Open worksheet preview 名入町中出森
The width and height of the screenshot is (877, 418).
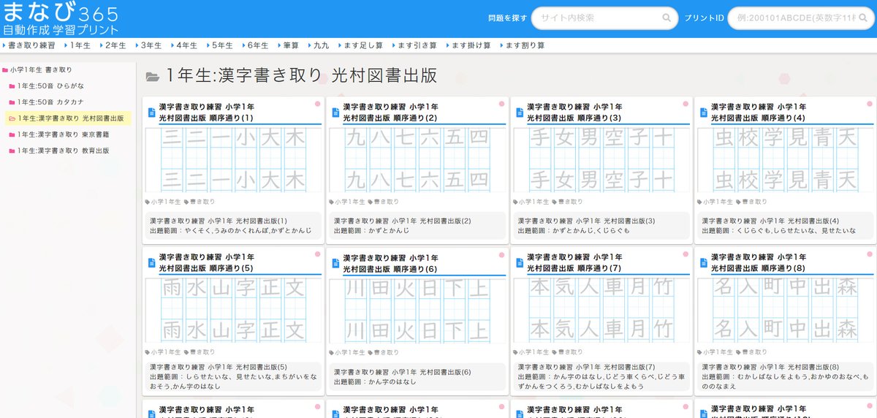[x=785, y=310]
